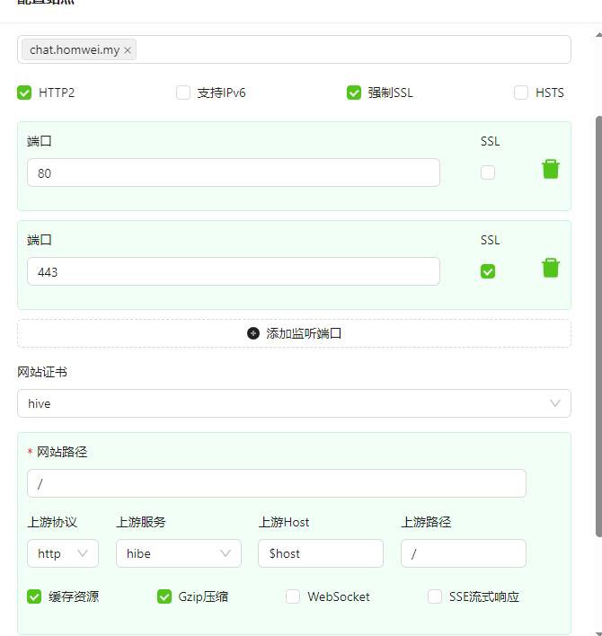Open the 上游服务 hibe dropdown
This screenshot has height=636, width=602.
(178, 553)
